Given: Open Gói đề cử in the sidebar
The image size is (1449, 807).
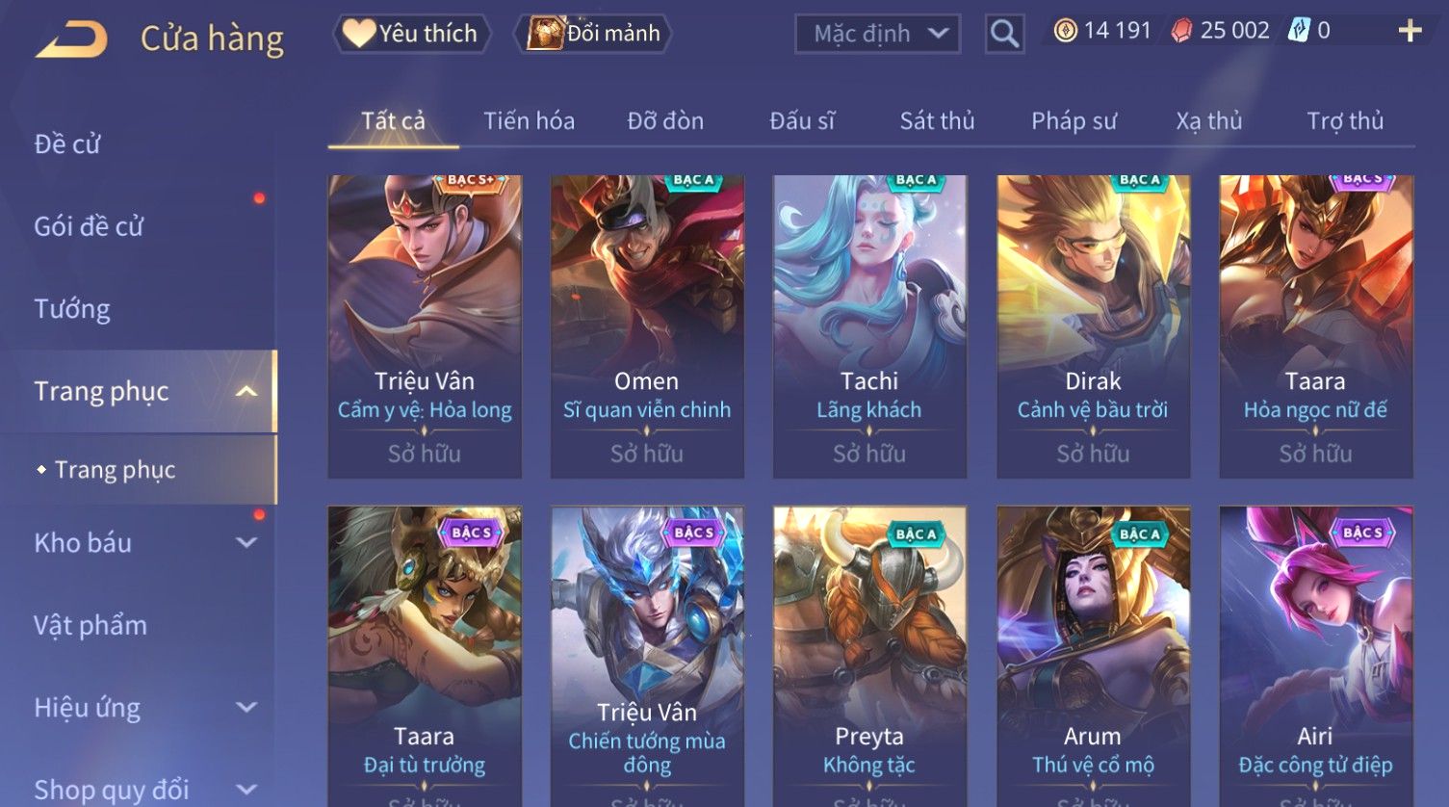Looking at the screenshot, I should tap(89, 227).
